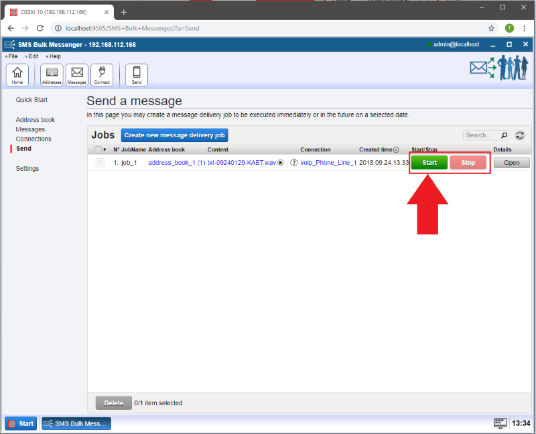Click the help icon beside voip_Phone_Line_1
The width and height of the screenshot is (536, 434).
(x=293, y=163)
